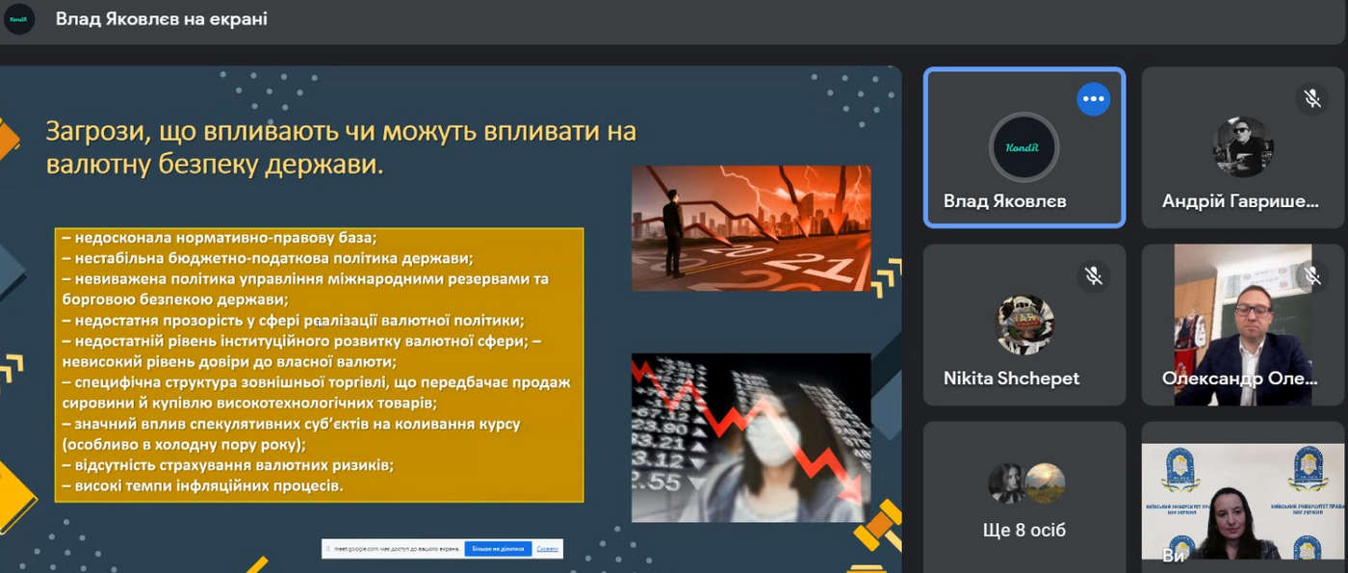Click Андрій Гавришe's profile avatar
The width and height of the screenshot is (1348, 573).
click(x=1242, y=147)
